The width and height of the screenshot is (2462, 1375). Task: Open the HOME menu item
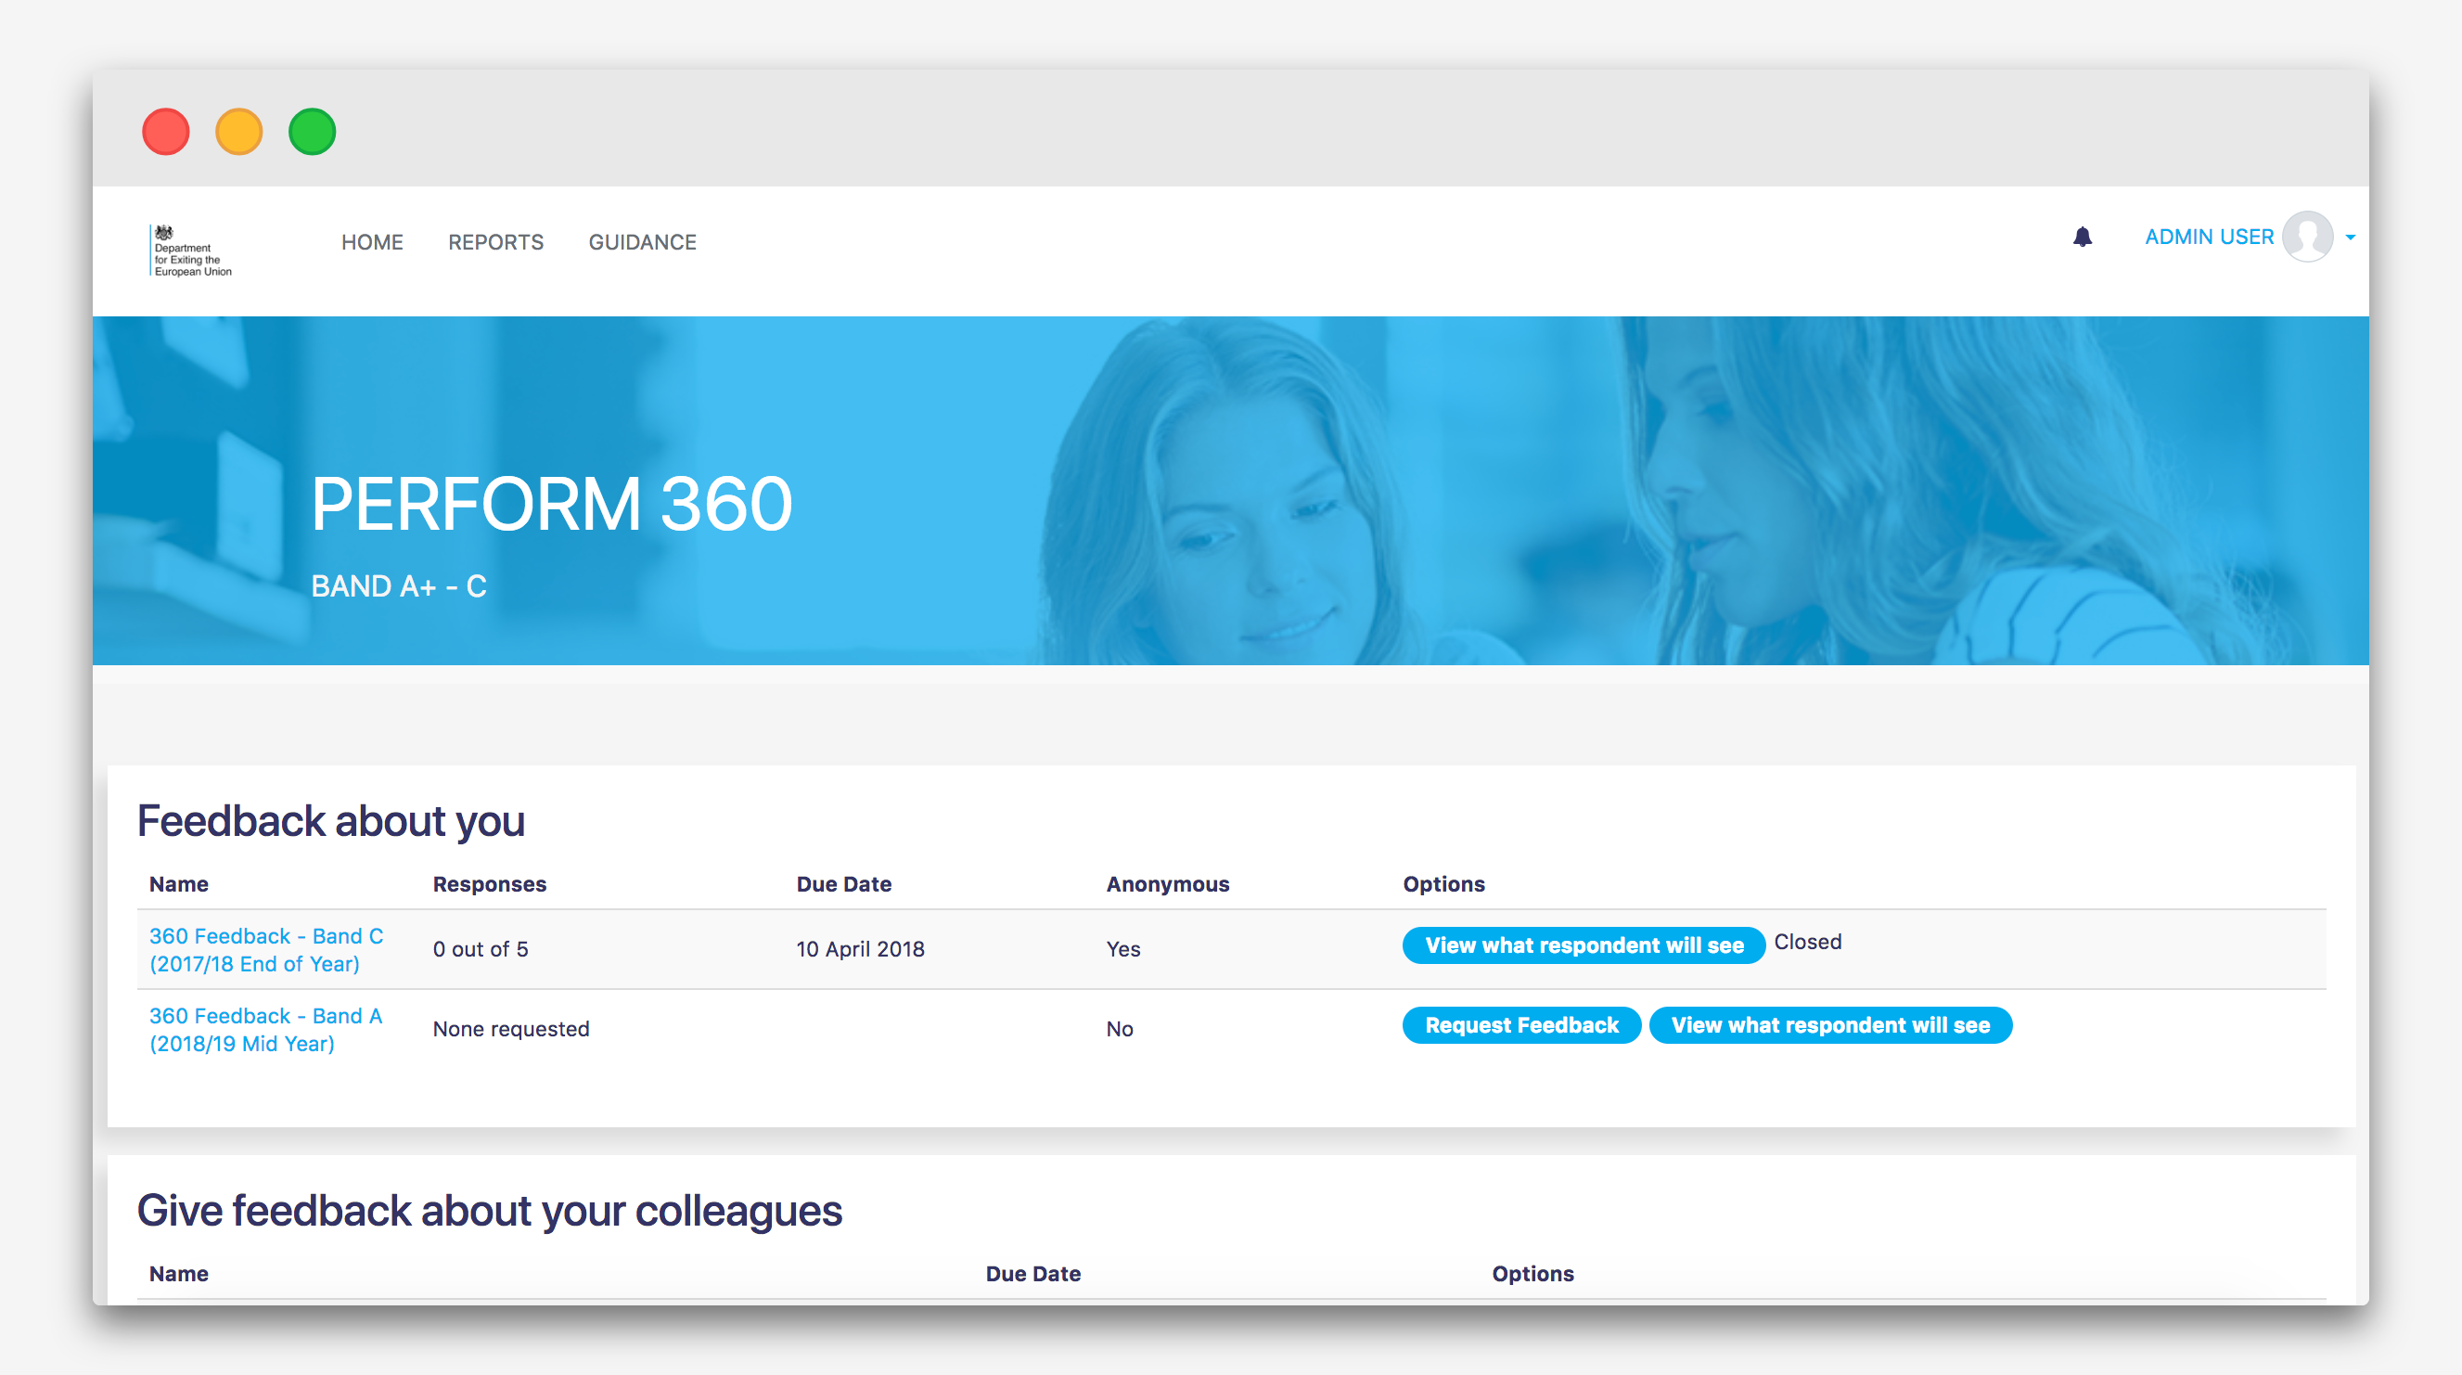point(372,243)
